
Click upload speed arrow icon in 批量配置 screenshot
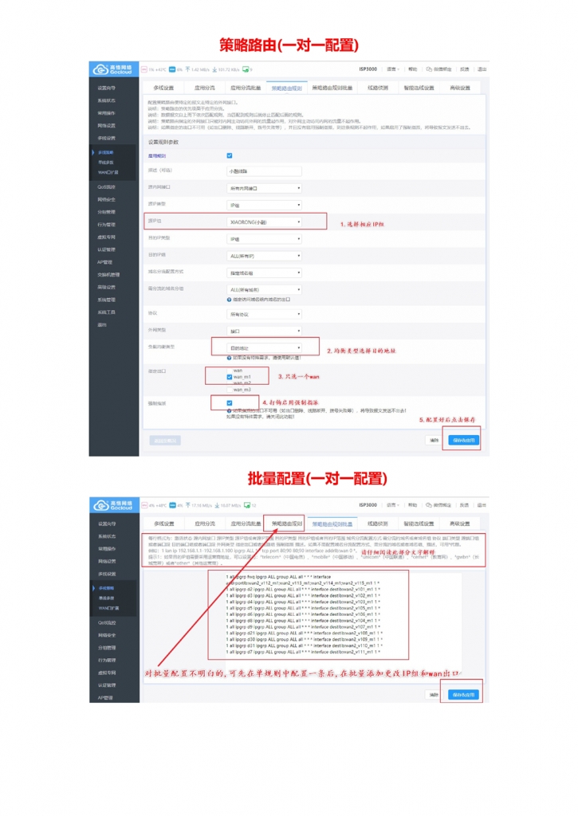tap(188, 504)
